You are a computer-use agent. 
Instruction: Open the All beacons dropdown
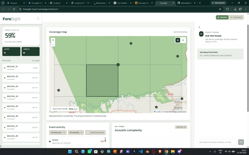click(58, 133)
